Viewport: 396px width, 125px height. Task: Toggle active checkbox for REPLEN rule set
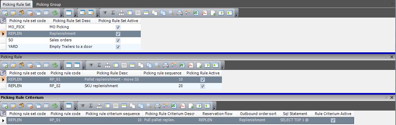[x=118, y=34]
